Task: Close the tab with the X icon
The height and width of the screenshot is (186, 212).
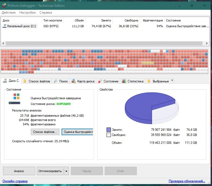Action: tap(172, 80)
